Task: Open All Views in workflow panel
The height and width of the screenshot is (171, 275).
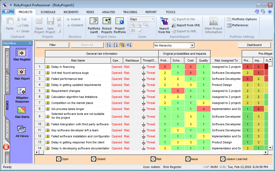Action: tap(22, 132)
